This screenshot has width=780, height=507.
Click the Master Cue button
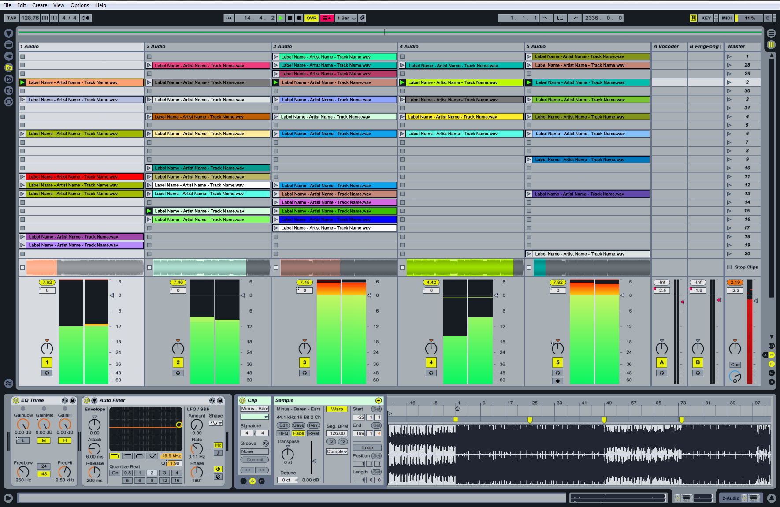(x=735, y=365)
